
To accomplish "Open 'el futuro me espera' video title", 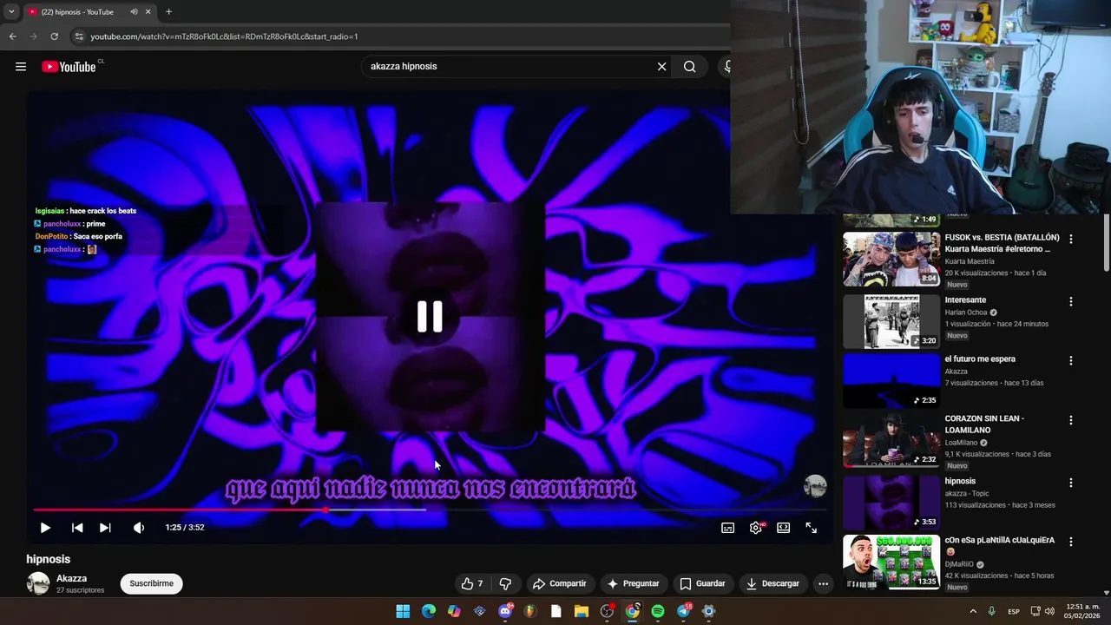I will click(980, 359).
